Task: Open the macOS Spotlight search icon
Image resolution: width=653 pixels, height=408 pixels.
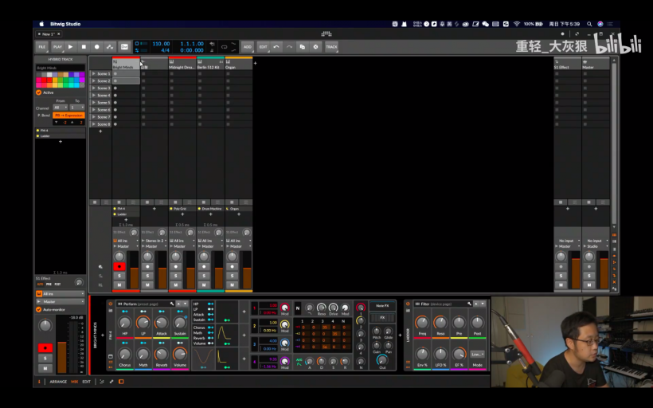Action: click(x=589, y=24)
